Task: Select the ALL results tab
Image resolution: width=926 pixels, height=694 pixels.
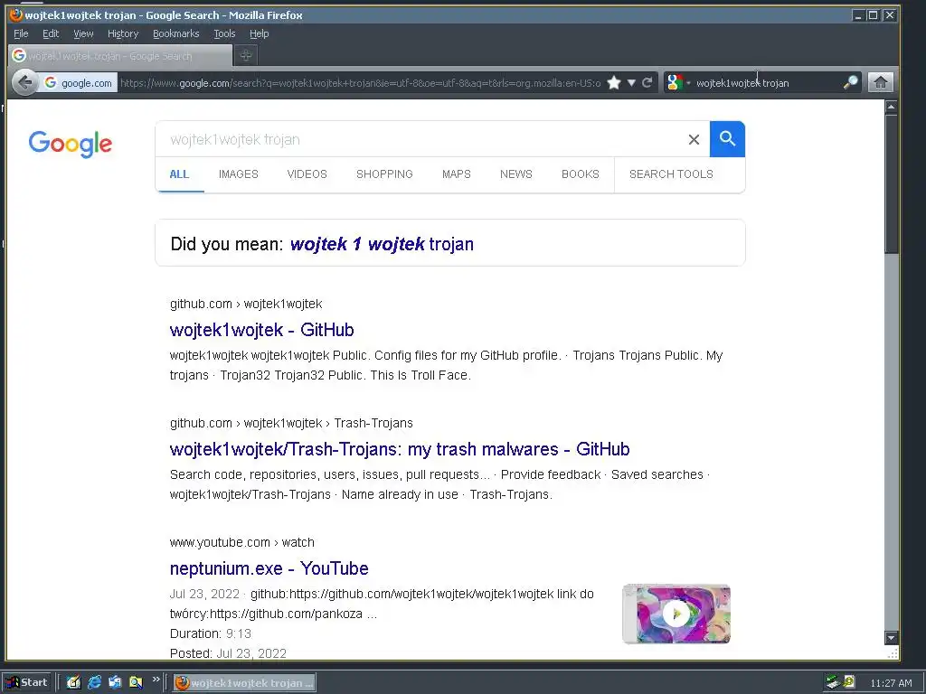Action: pyautogui.click(x=180, y=174)
